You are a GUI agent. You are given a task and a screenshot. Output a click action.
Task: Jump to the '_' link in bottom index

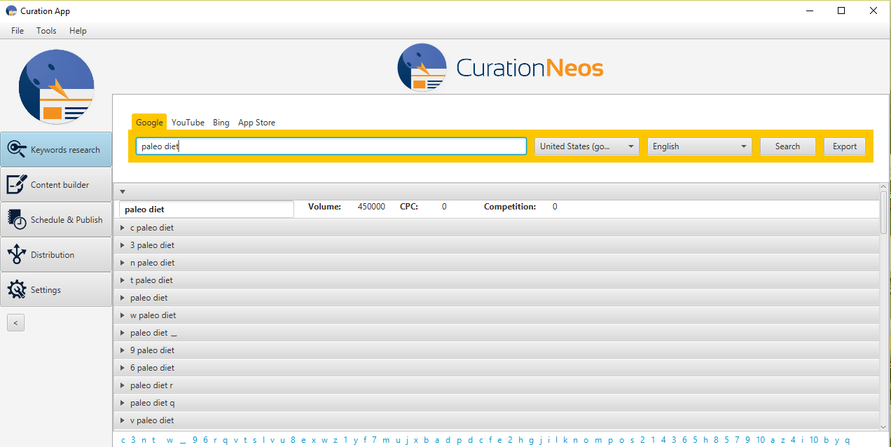tap(183, 441)
